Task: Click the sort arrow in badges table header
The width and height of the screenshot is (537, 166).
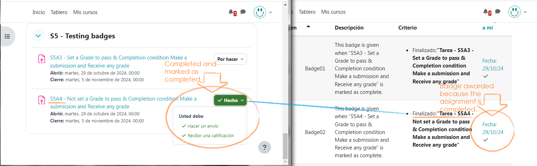Action: click(308, 27)
